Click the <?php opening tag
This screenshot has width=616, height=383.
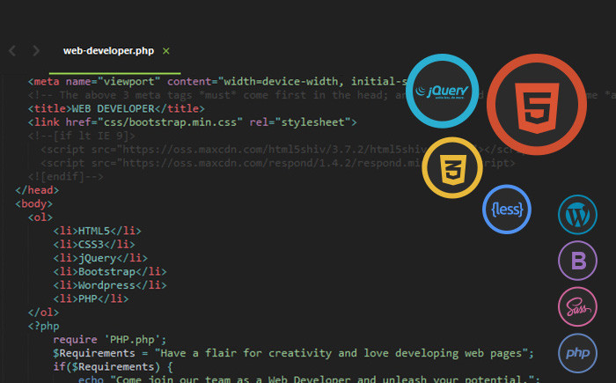43,326
